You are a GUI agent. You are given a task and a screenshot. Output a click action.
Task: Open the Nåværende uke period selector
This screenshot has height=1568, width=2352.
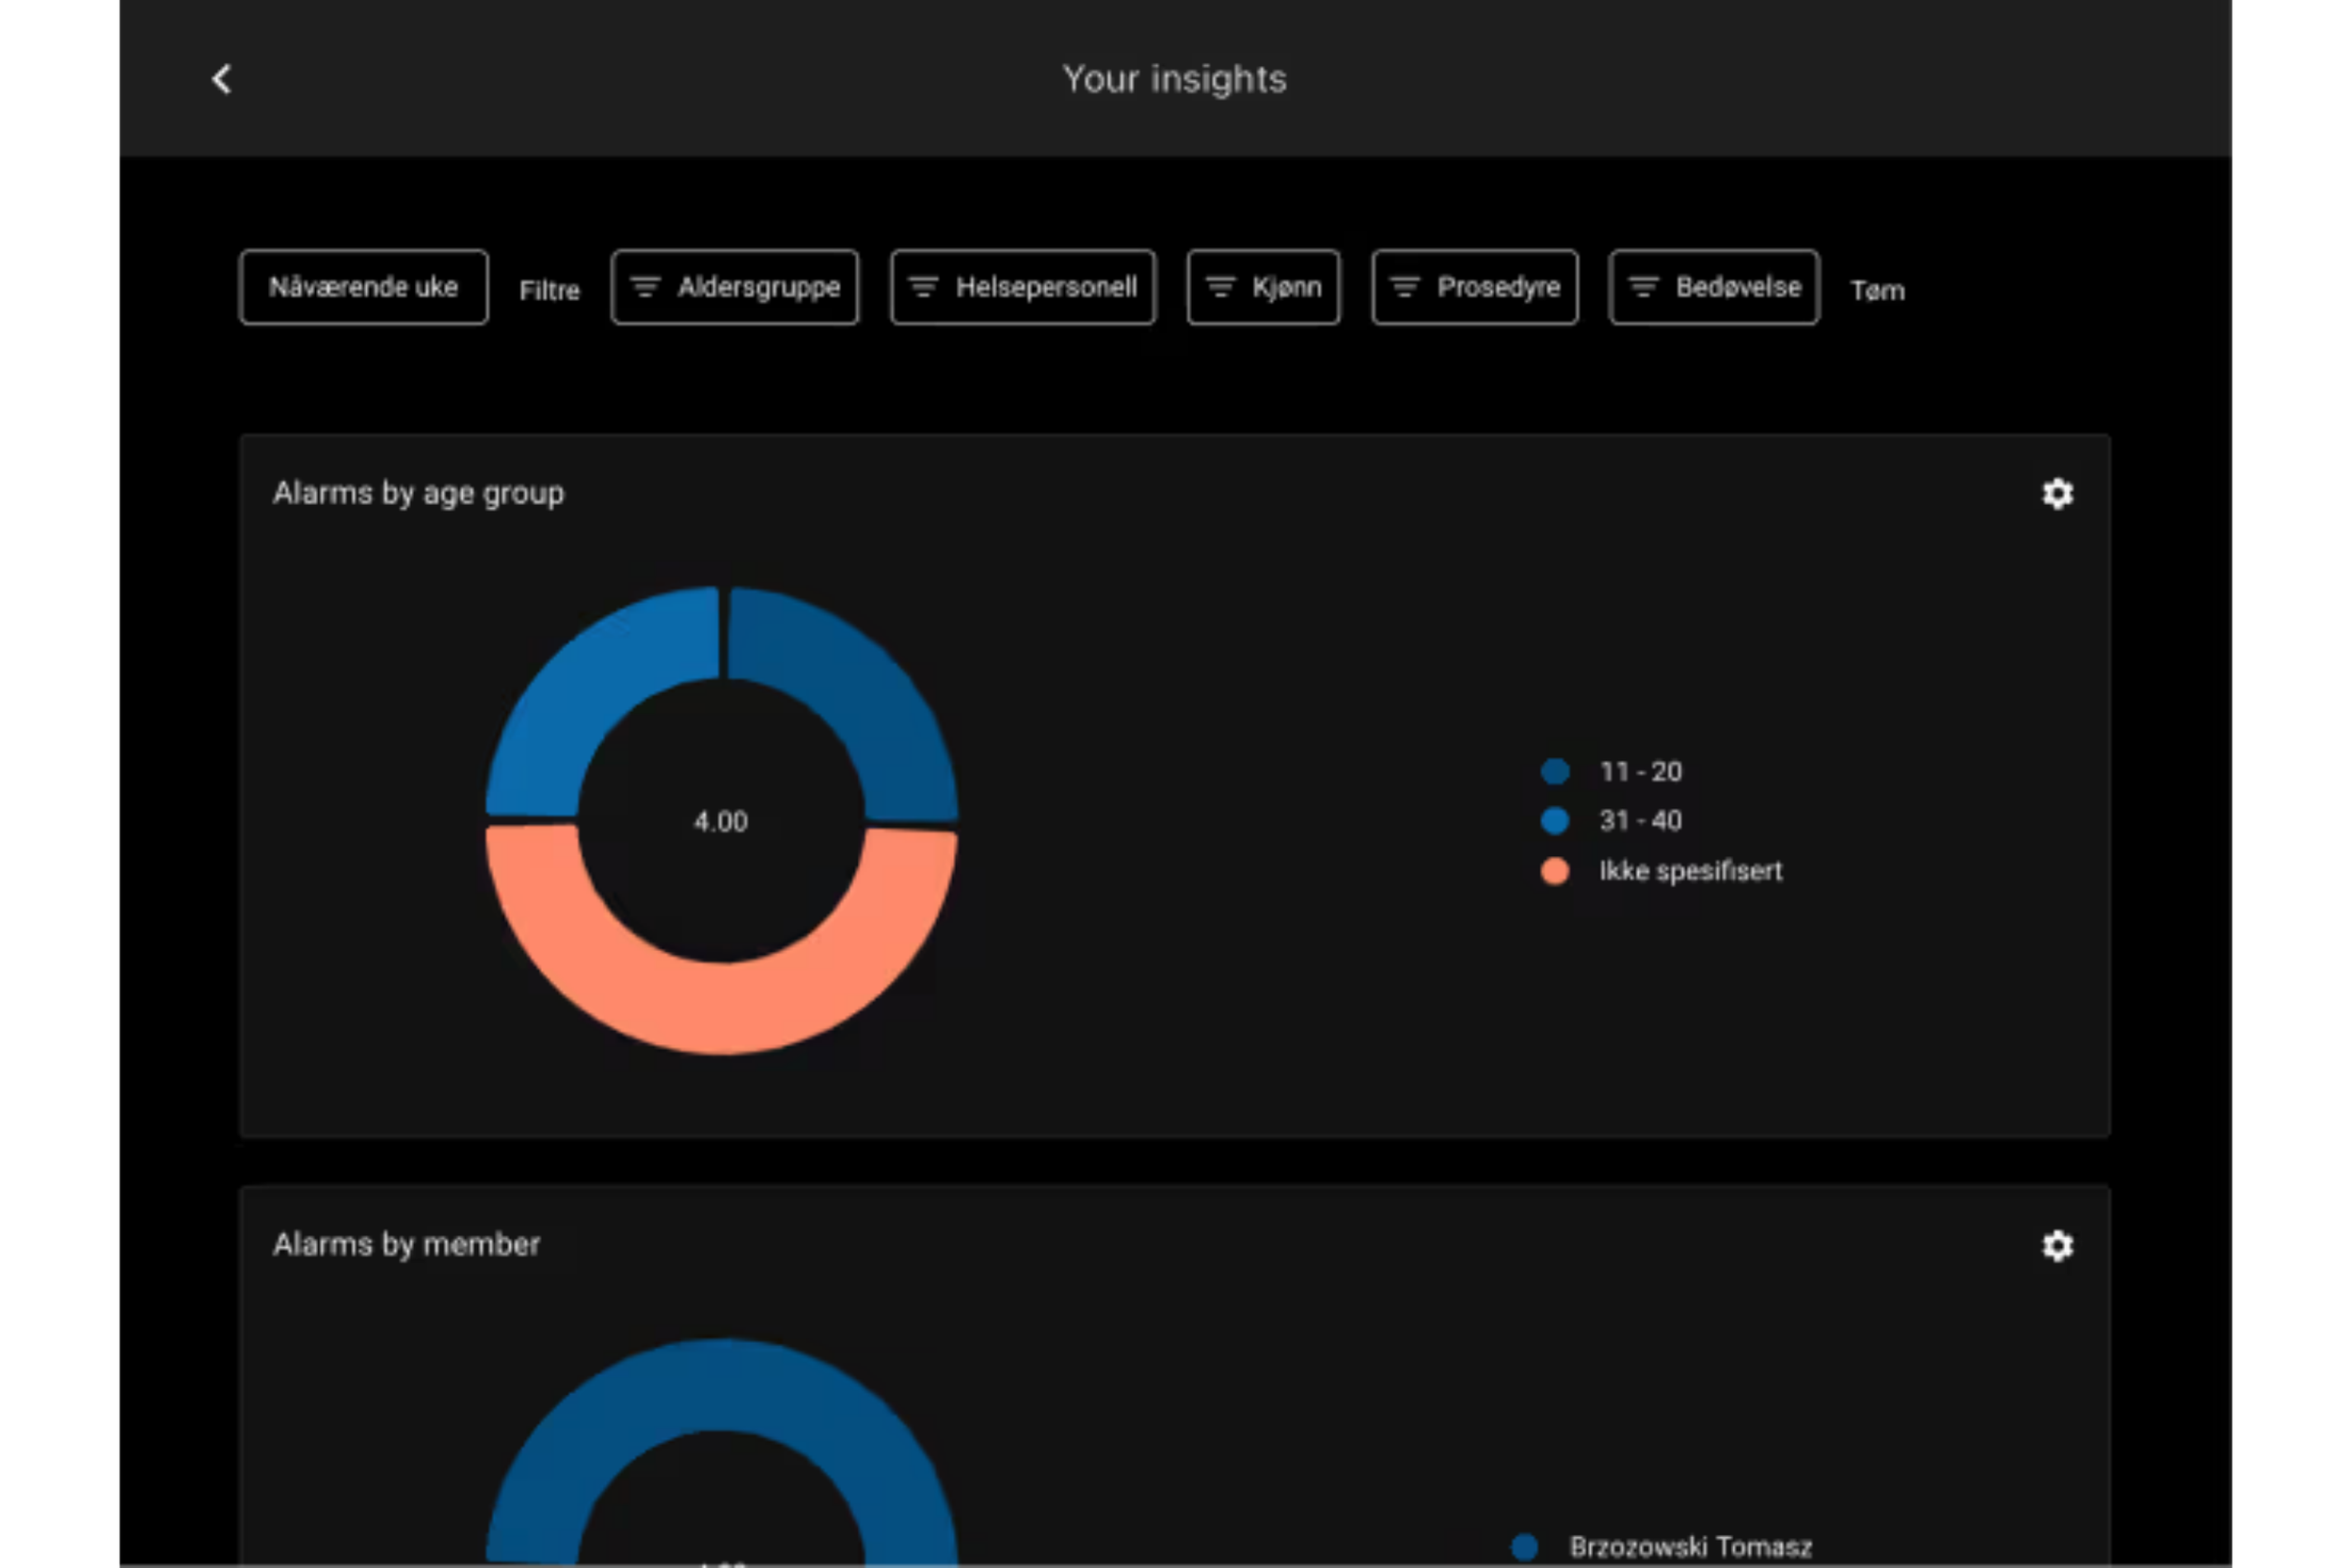click(364, 288)
